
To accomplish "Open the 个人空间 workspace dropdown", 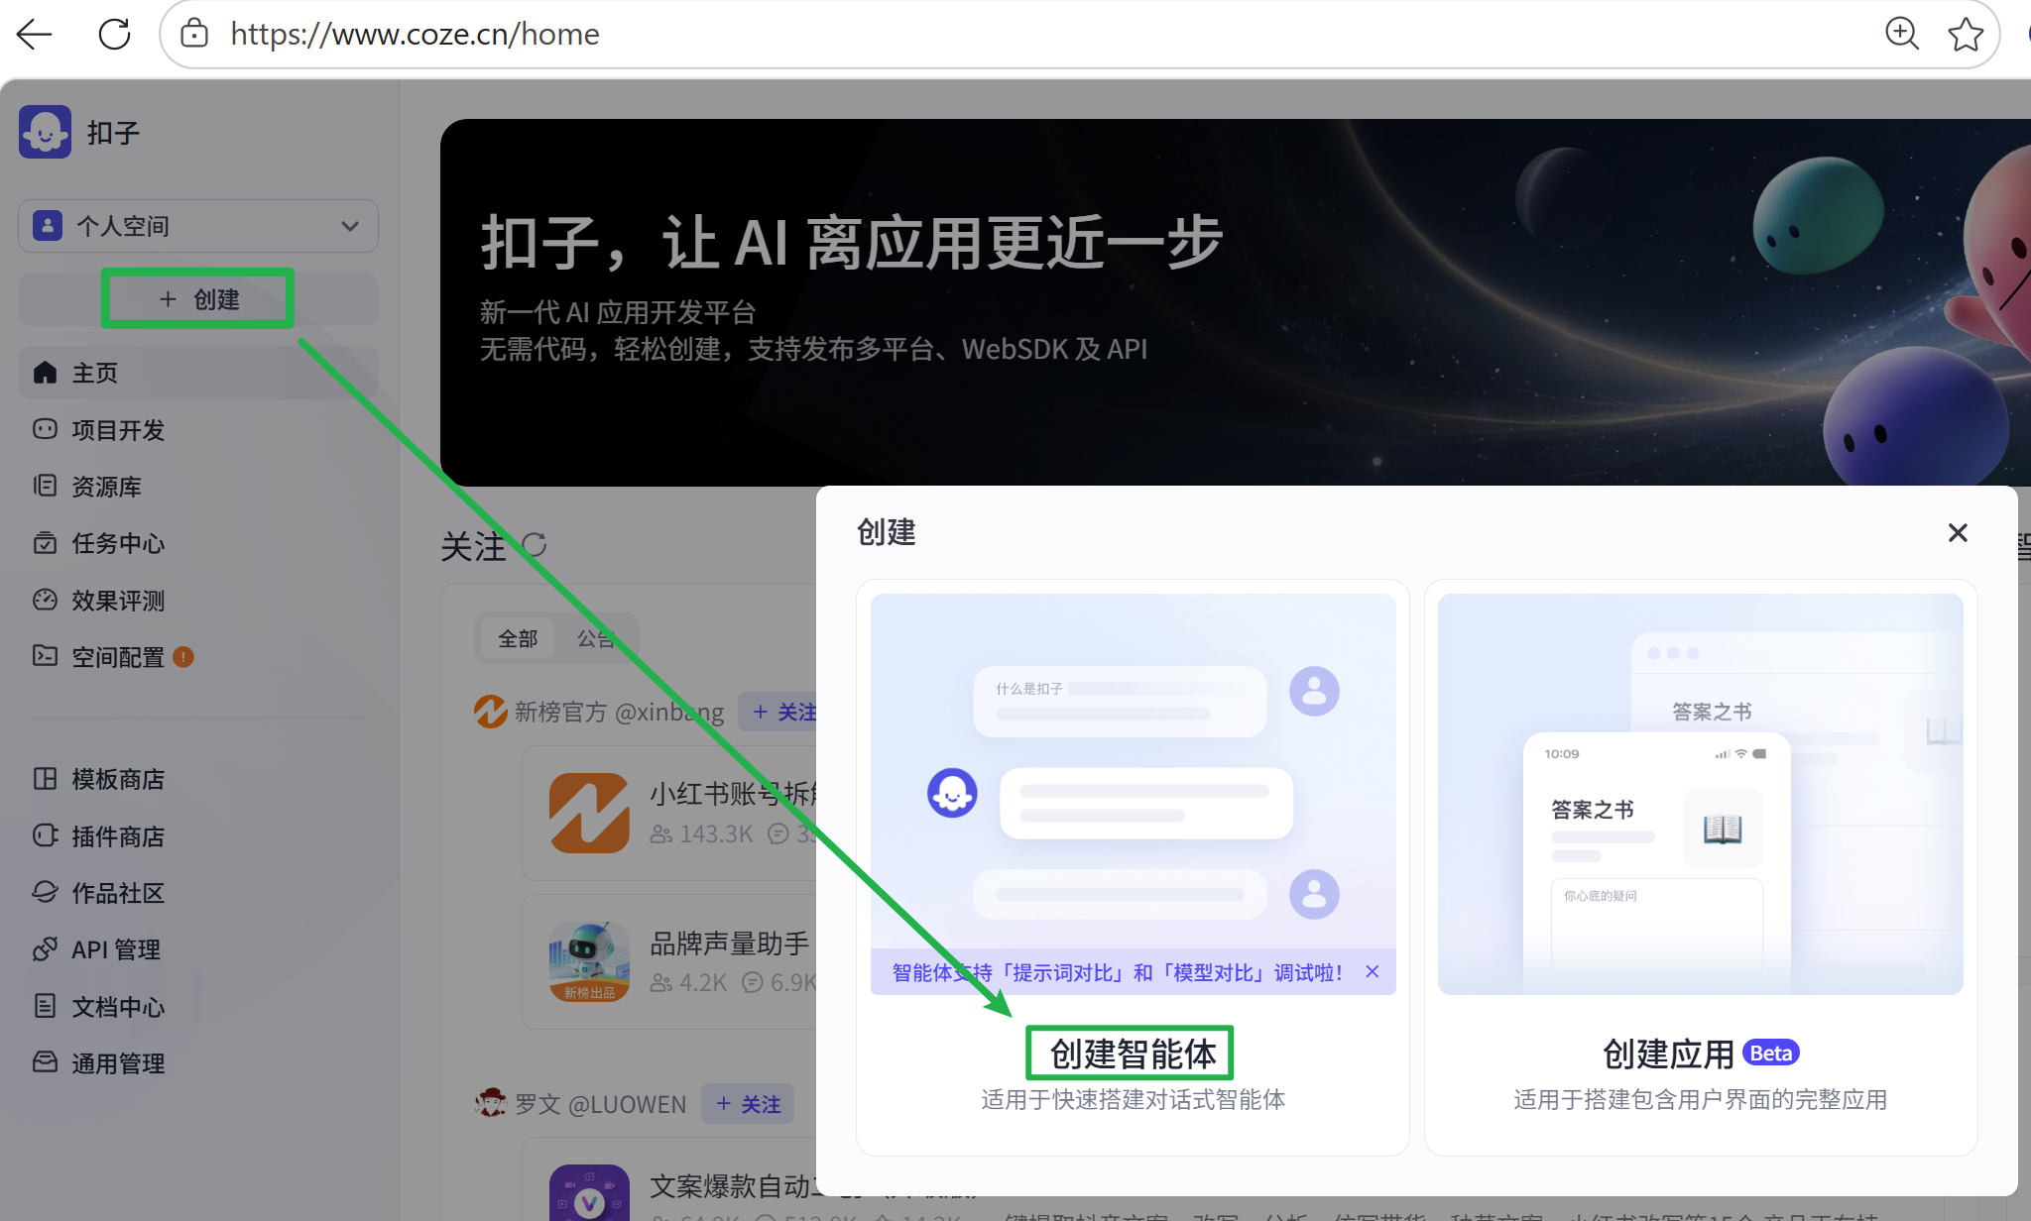I will [x=197, y=226].
